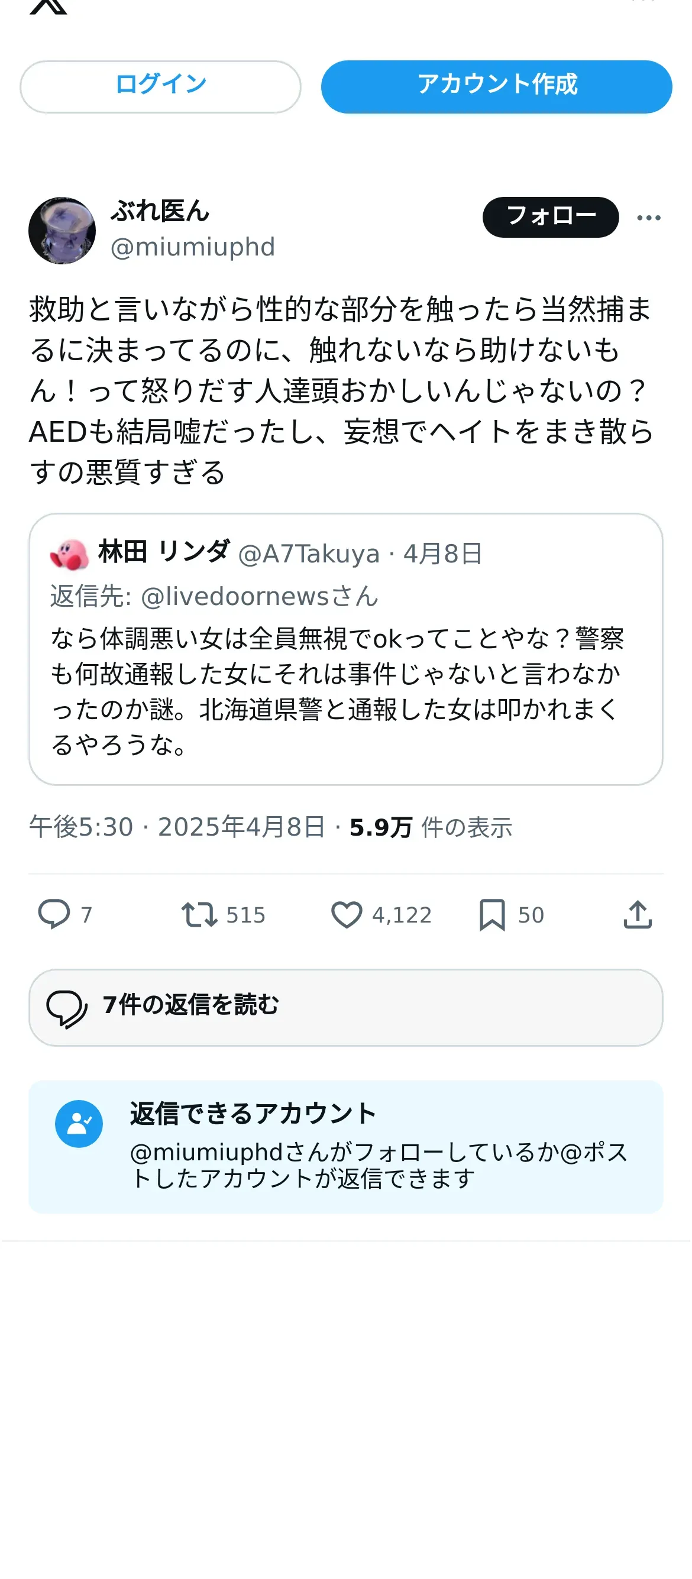Open 林田 リンダ display name

coord(164,552)
